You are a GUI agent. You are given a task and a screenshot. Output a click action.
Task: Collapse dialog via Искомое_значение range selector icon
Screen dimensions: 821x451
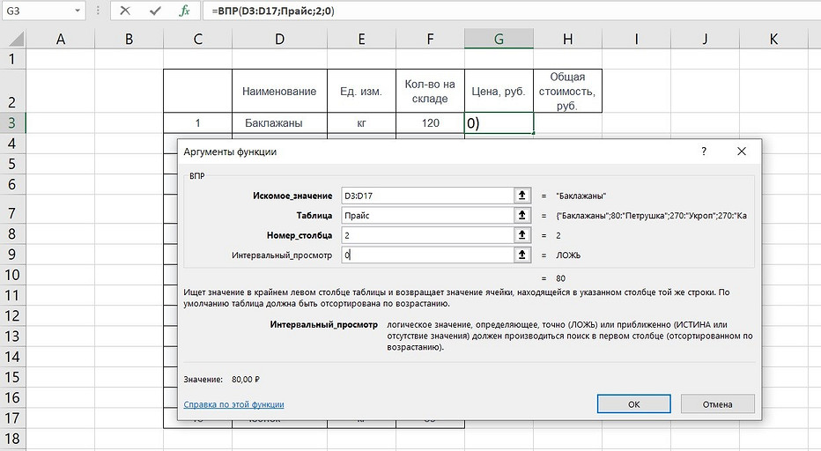pos(523,195)
